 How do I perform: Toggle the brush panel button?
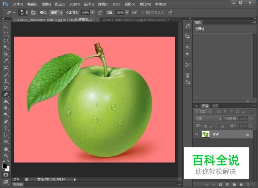(34, 13)
